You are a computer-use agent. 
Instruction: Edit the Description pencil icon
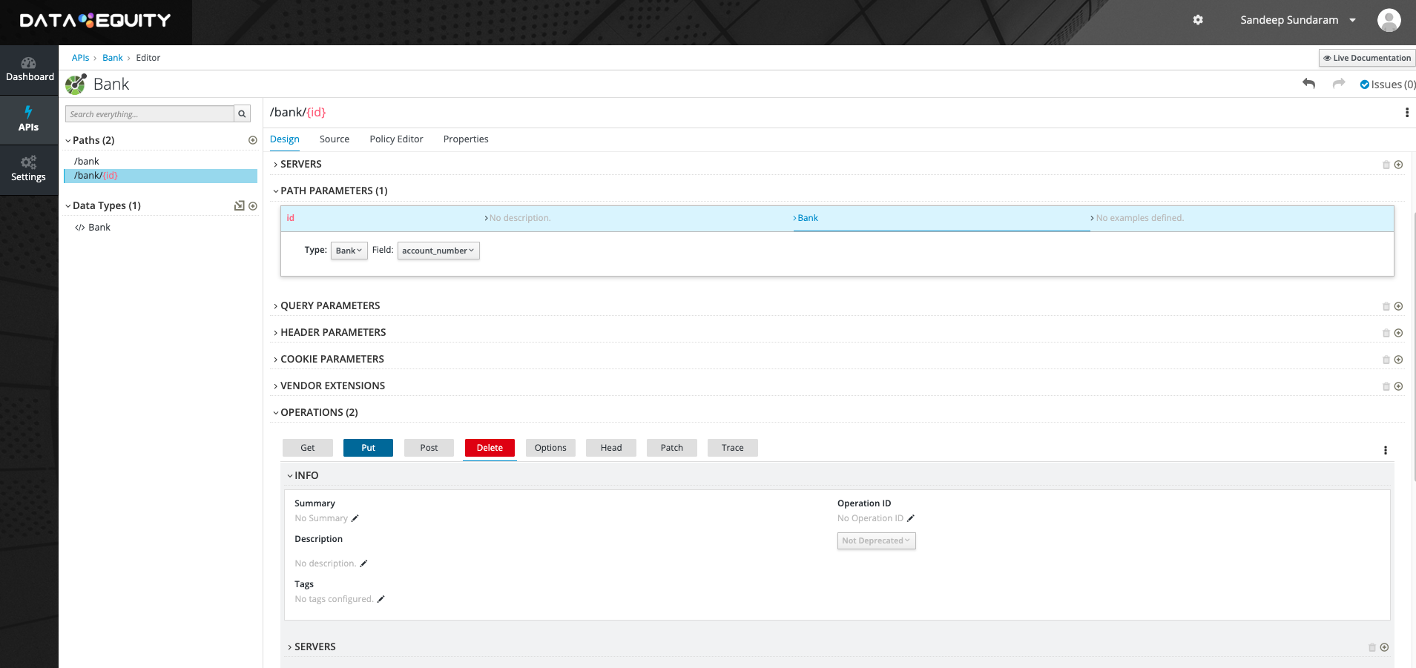click(x=363, y=563)
